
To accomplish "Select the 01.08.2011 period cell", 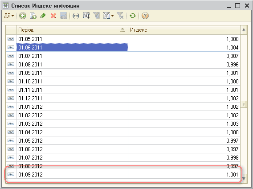I will 72,65.
